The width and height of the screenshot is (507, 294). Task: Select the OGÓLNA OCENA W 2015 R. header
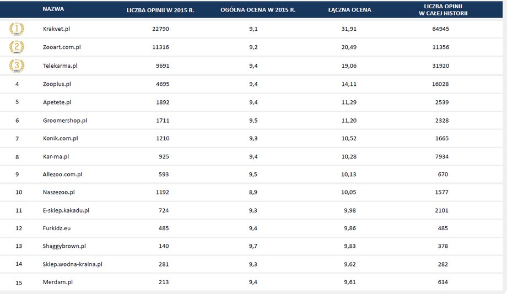pyautogui.click(x=258, y=10)
